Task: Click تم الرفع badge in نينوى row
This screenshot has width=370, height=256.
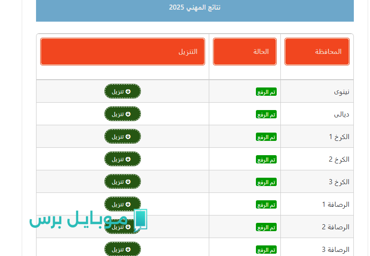Action: [x=266, y=92]
